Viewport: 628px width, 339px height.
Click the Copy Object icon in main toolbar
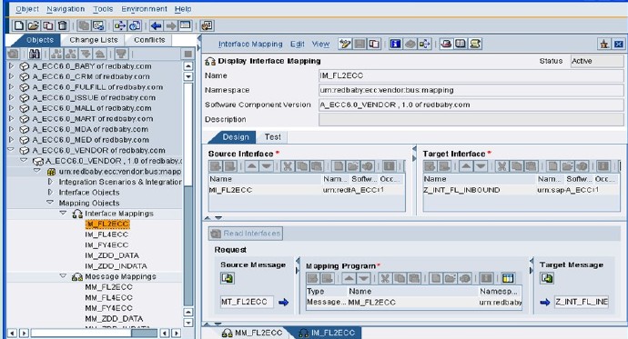(x=47, y=26)
